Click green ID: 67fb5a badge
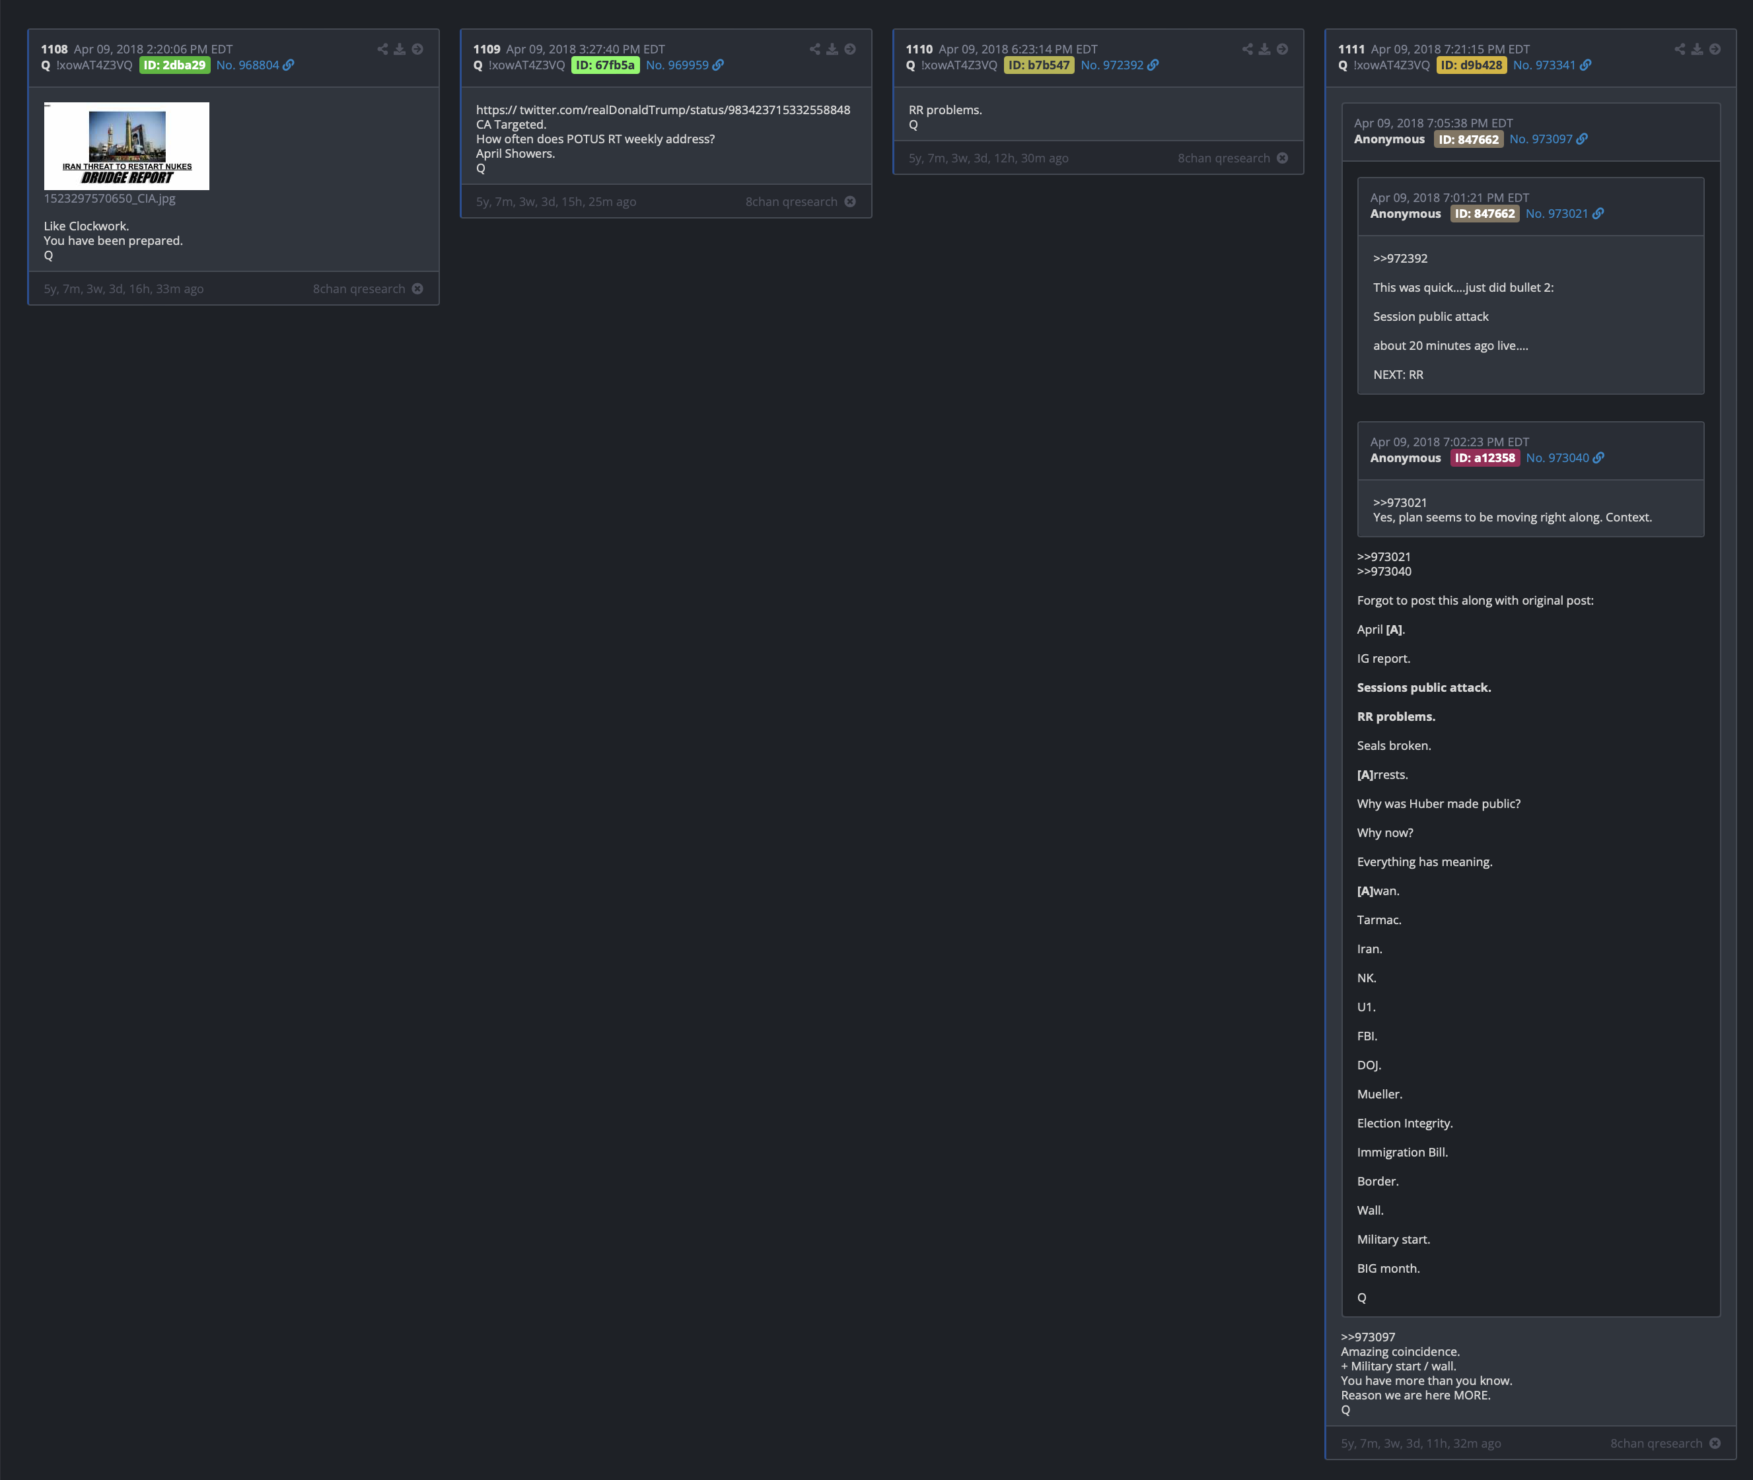This screenshot has height=1480, width=1753. click(x=605, y=65)
